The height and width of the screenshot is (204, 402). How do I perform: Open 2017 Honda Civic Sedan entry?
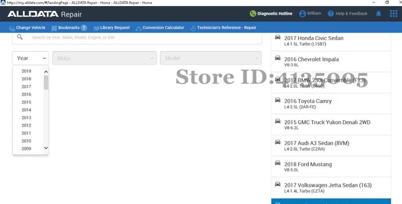pyautogui.click(x=331, y=42)
